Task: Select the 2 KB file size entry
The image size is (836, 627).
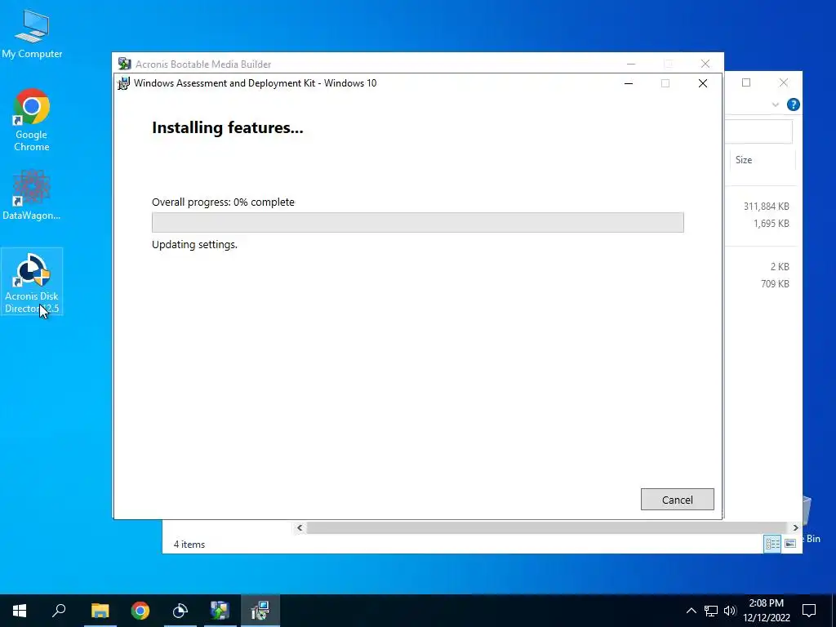Action: click(780, 267)
